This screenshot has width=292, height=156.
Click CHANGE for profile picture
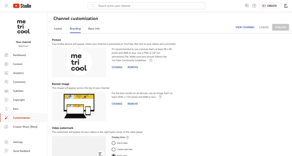(117, 67)
